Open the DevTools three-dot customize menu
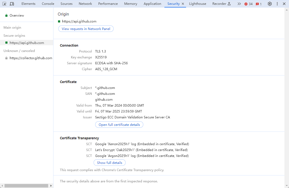Screen dimensions: 289x188 pos(277,4)
